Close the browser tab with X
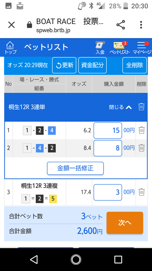 (12, 25)
